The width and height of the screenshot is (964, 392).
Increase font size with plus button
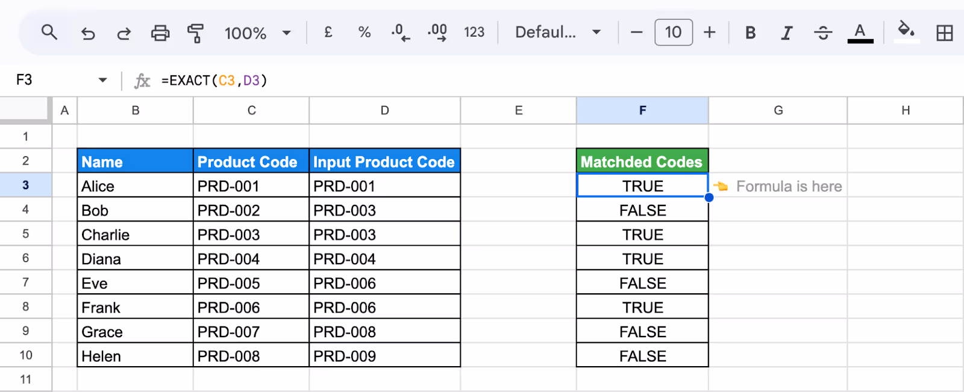[710, 32]
